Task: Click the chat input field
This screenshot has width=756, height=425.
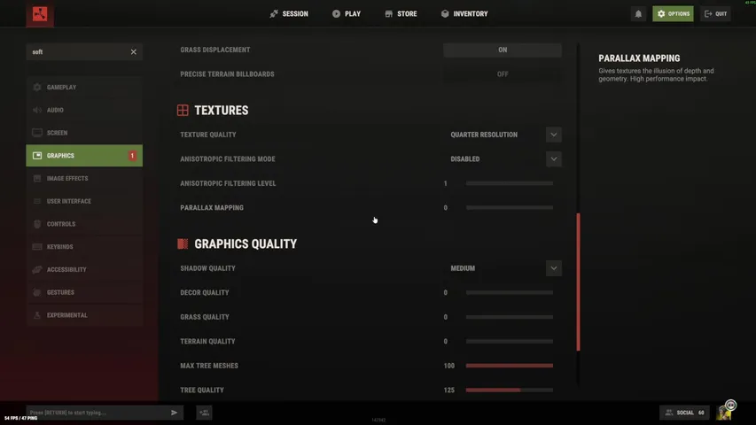Action: [x=97, y=413]
